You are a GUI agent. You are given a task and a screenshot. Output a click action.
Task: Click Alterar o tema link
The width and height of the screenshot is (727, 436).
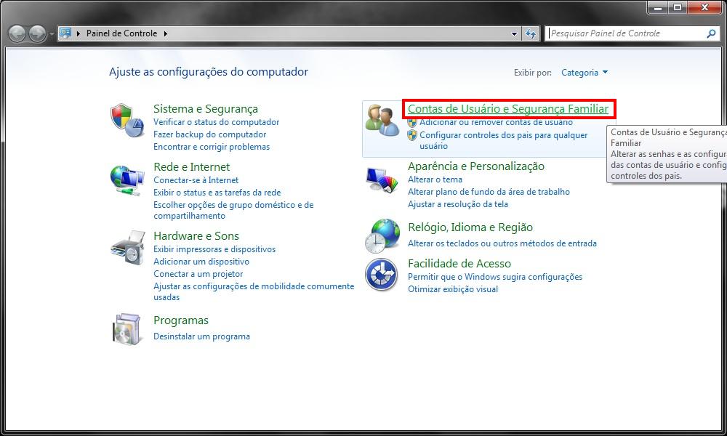pyautogui.click(x=435, y=179)
